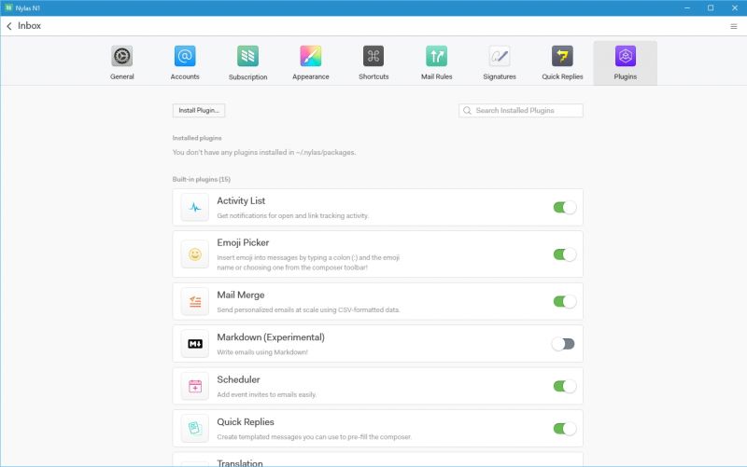Click the Install Plugin... button
Image resolution: width=747 pixels, height=467 pixels.
[x=199, y=110]
